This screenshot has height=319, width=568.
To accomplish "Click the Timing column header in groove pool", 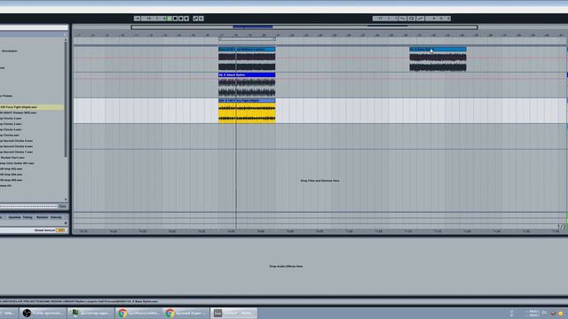I will point(28,217).
